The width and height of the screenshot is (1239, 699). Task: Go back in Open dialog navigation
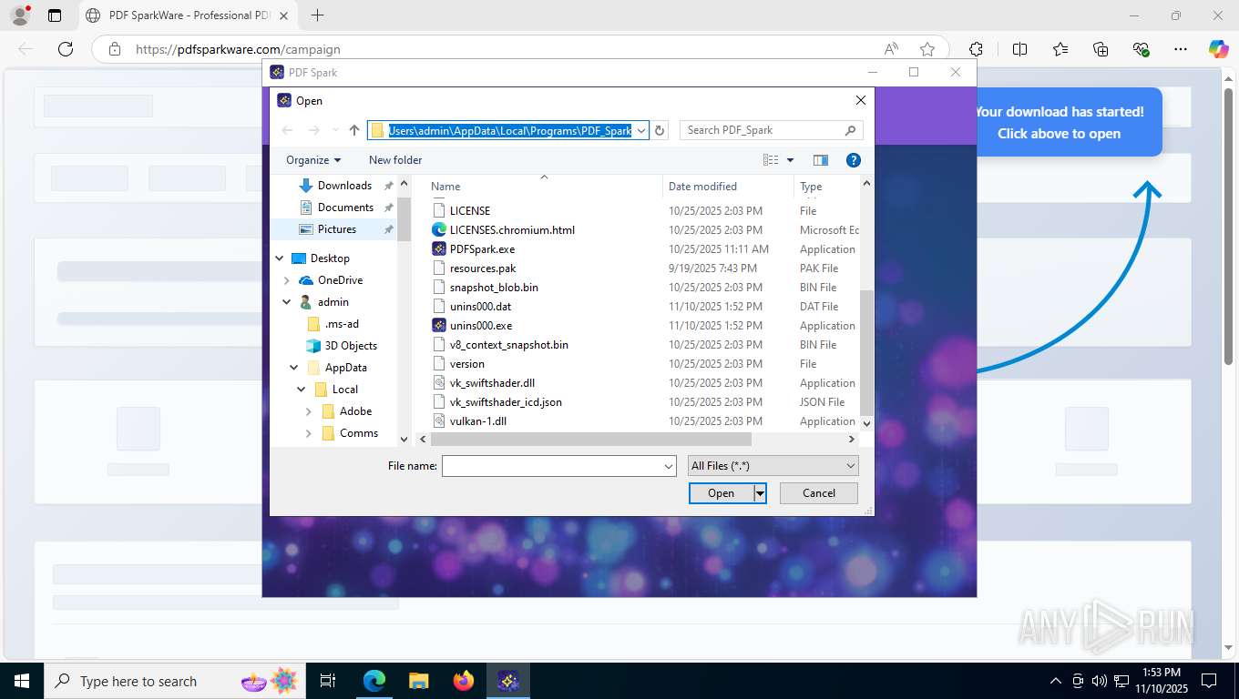288,130
